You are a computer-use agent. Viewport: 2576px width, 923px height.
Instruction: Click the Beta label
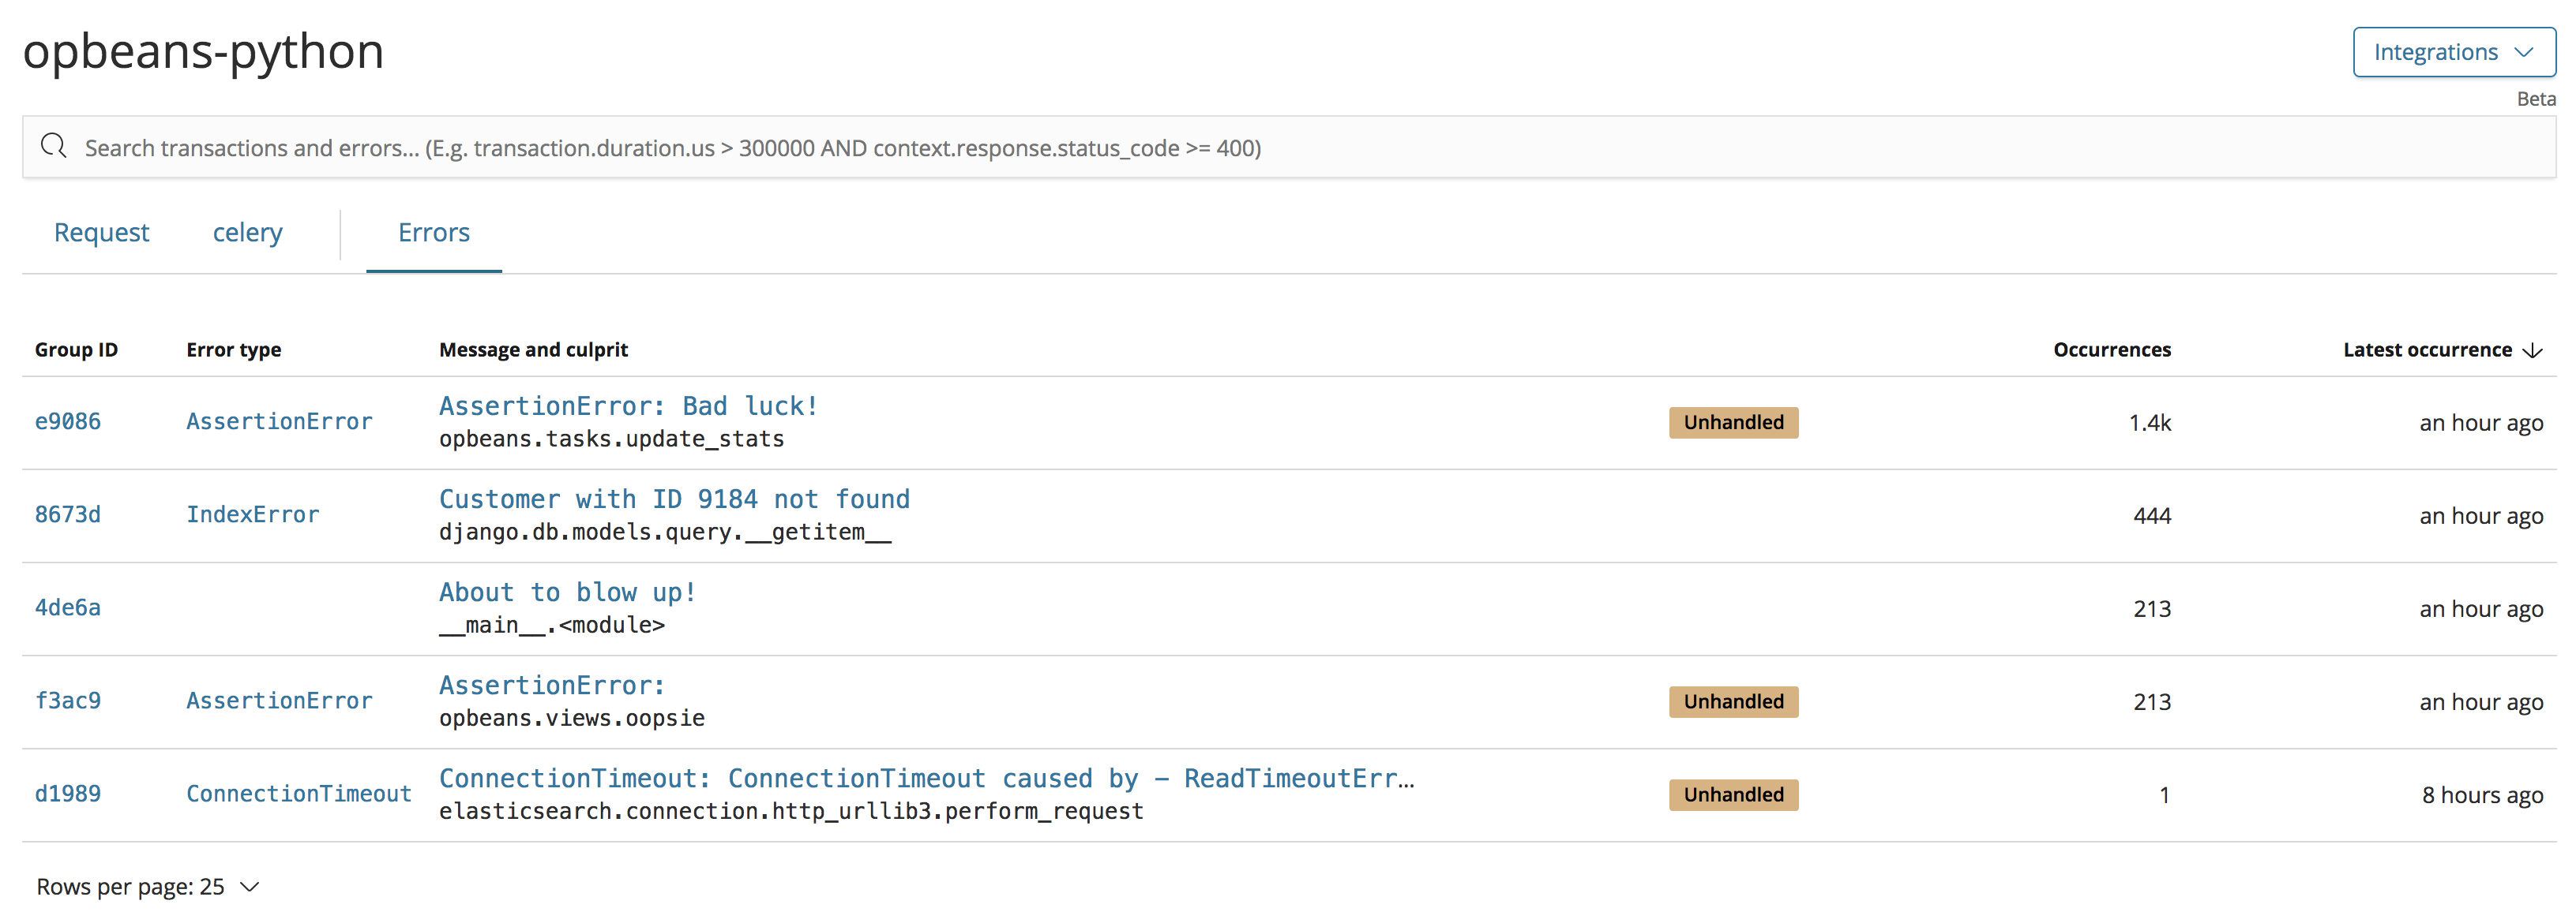[x=2536, y=99]
